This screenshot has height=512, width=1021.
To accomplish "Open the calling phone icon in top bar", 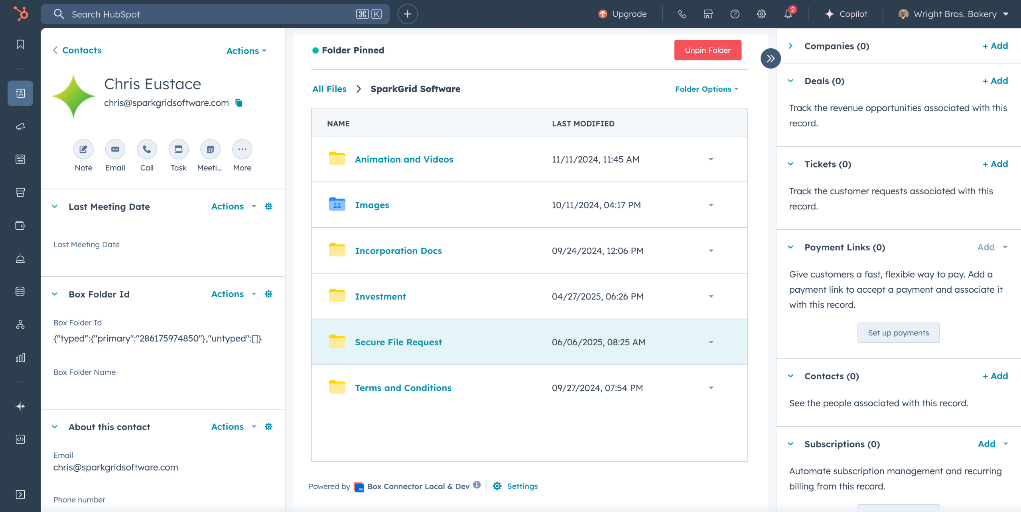I will [x=682, y=14].
